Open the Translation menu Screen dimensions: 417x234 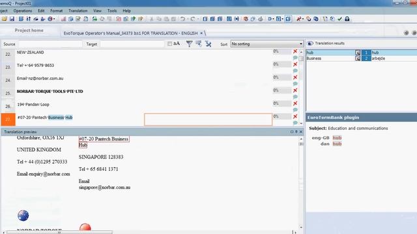click(78, 11)
